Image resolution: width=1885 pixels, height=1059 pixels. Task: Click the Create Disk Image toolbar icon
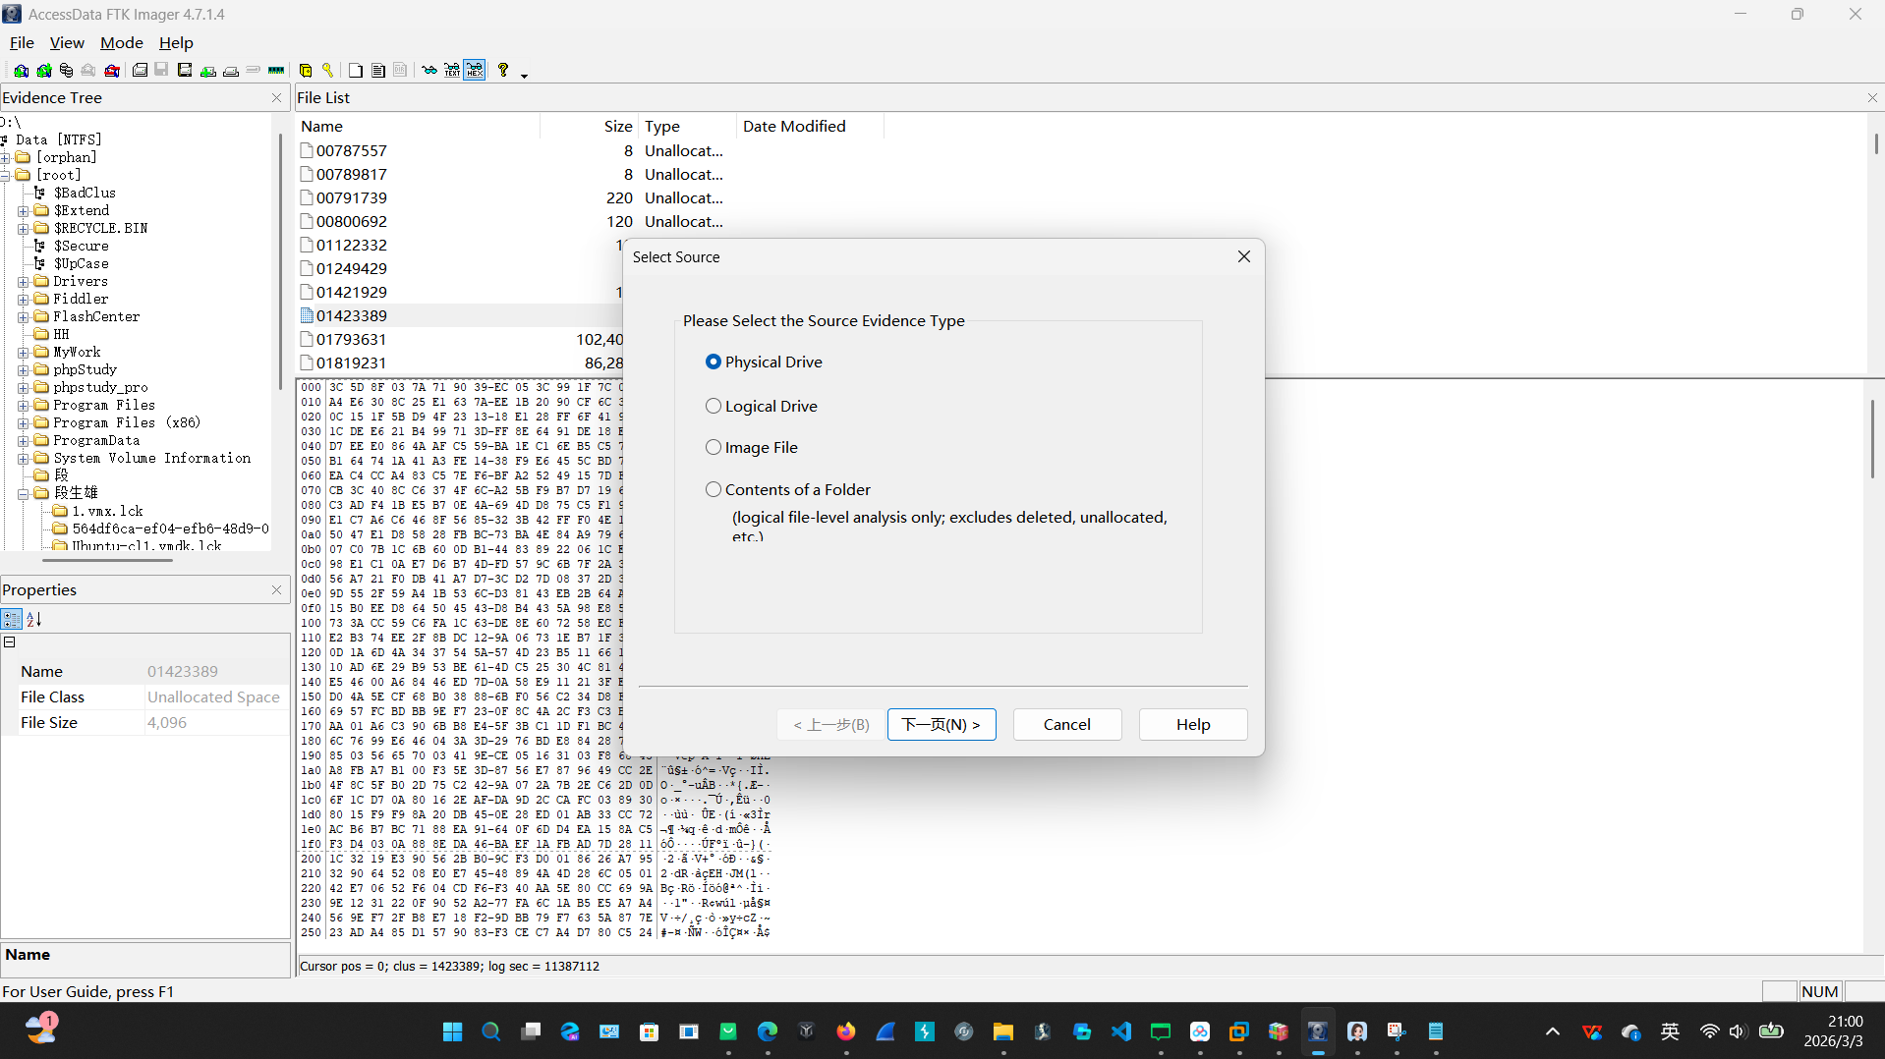[x=140, y=71]
